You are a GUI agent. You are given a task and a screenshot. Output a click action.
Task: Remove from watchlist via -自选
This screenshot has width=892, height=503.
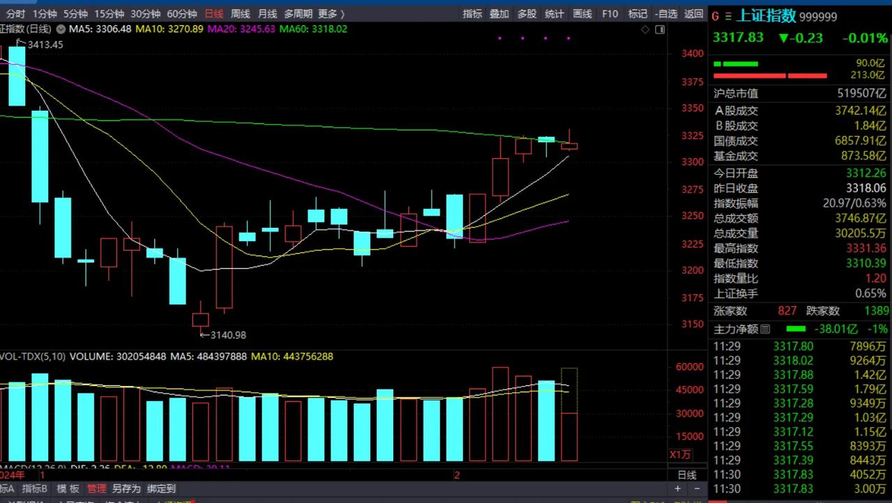click(666, 14)
